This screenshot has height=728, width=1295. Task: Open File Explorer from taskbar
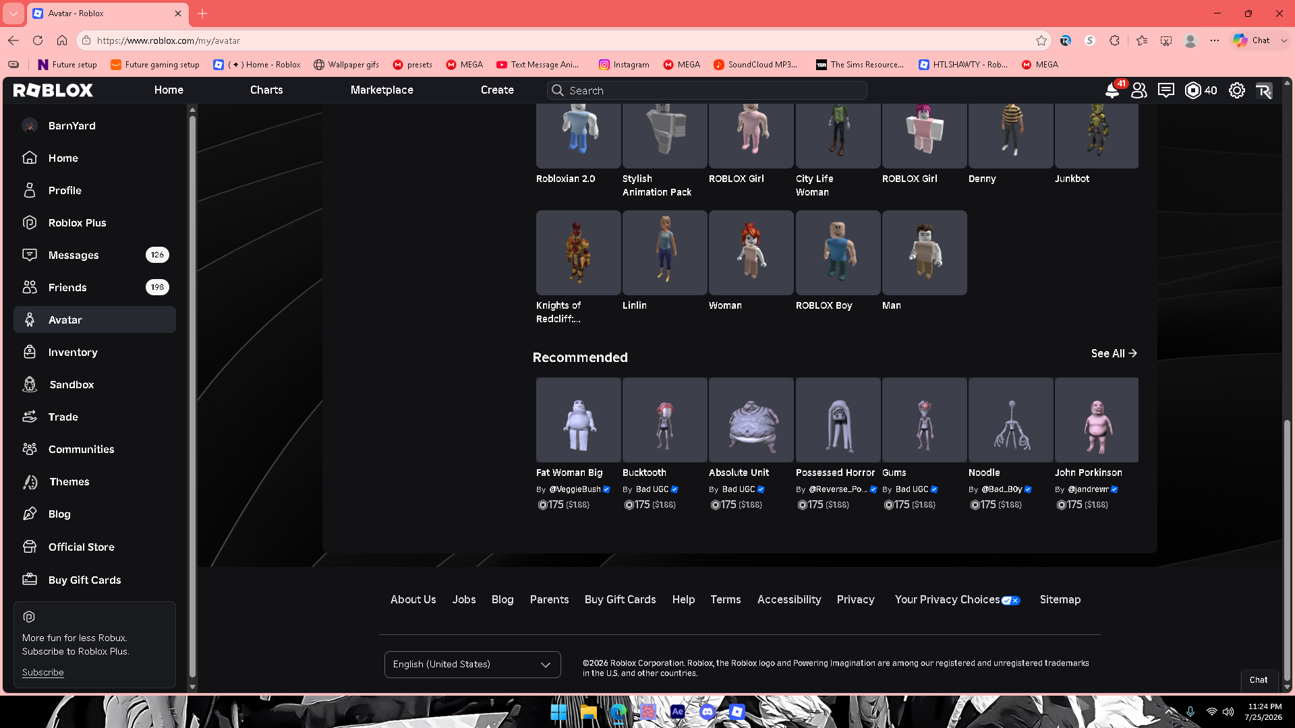click(x=589, y=712)
